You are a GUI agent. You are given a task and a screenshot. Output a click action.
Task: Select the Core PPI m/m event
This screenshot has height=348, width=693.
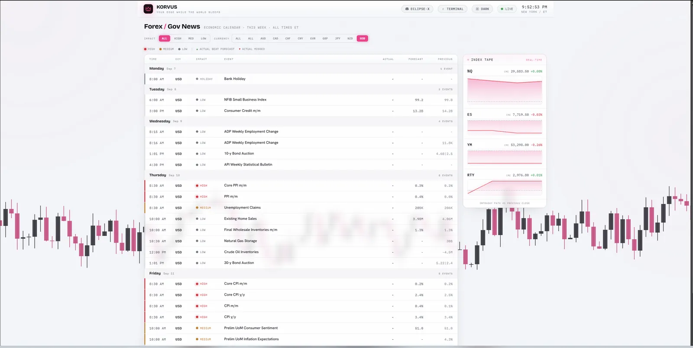pos(301,185)
